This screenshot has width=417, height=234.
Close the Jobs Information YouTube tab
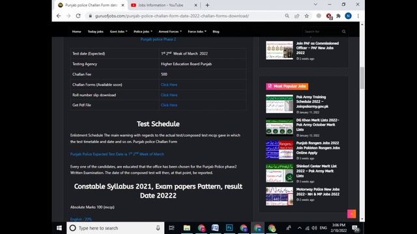[195, 5]
